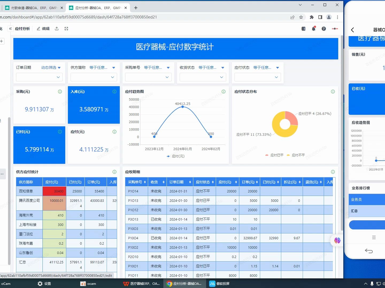Open the 采购单号 condition dropdown
Screen dimensions: 385x288
click(157, 67)
